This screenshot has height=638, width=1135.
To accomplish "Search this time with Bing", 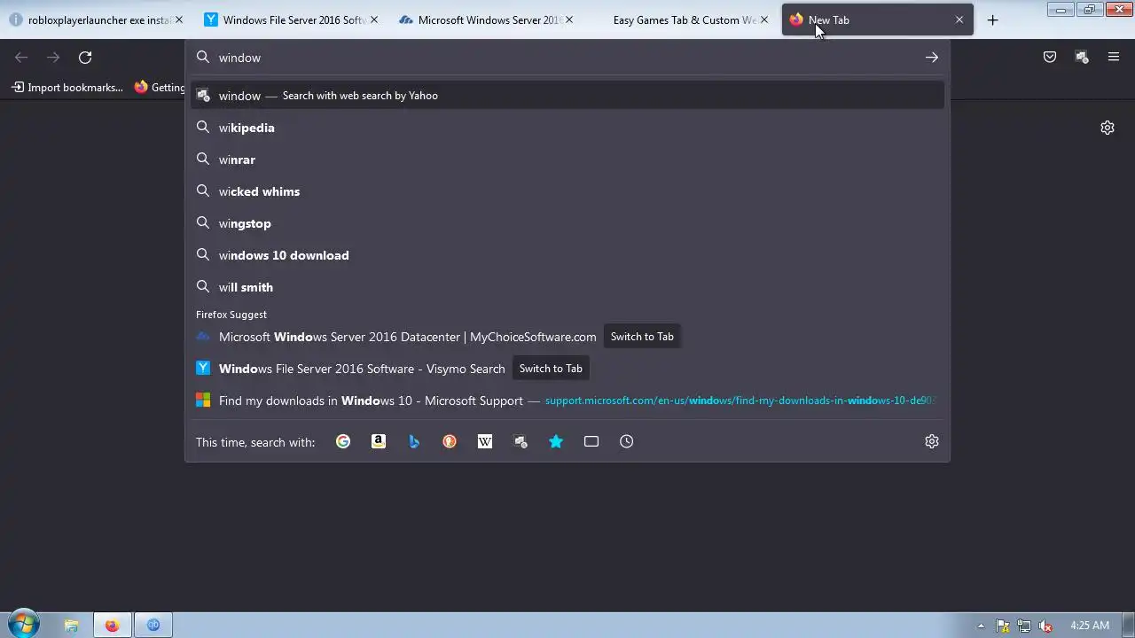I will (414, 441).
